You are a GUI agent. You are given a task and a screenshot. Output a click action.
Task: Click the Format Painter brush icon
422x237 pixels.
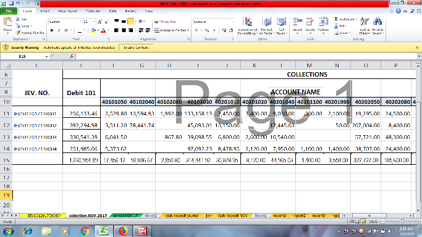[x=18, y=33]
